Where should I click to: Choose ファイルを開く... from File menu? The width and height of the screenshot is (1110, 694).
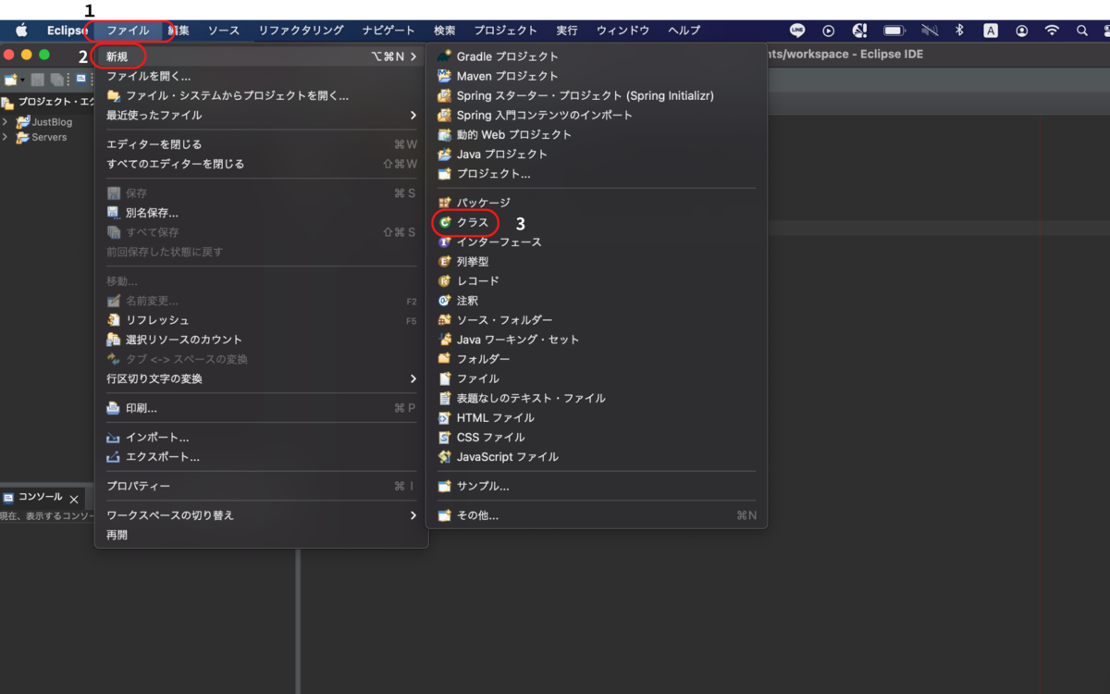pos(262,76)
